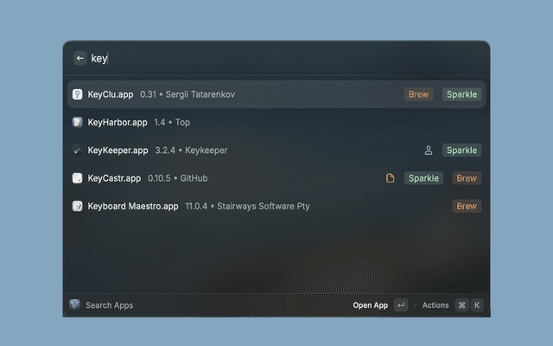553x346 pixels.
Task: Click the Brew tag on Keyboard Maestro
Action: click(x=467, y=206)
